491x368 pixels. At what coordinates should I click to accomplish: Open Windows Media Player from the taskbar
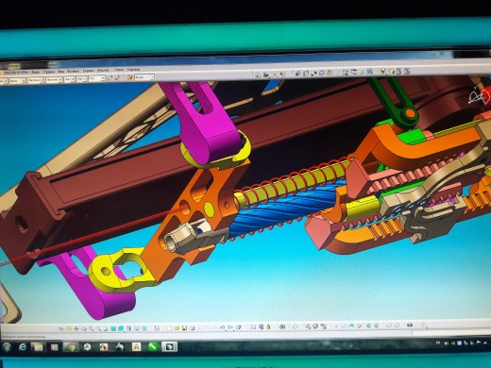[x=55, y=347]
